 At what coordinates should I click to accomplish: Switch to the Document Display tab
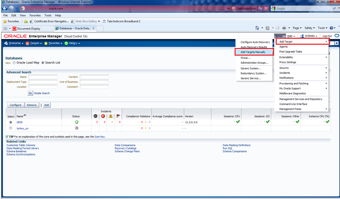(x=28, y=28)
